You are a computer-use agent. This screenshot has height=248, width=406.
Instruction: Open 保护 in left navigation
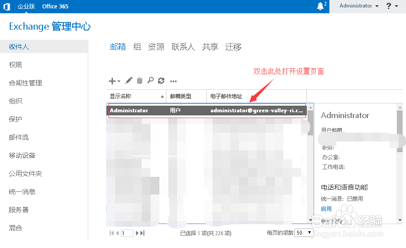15,119
